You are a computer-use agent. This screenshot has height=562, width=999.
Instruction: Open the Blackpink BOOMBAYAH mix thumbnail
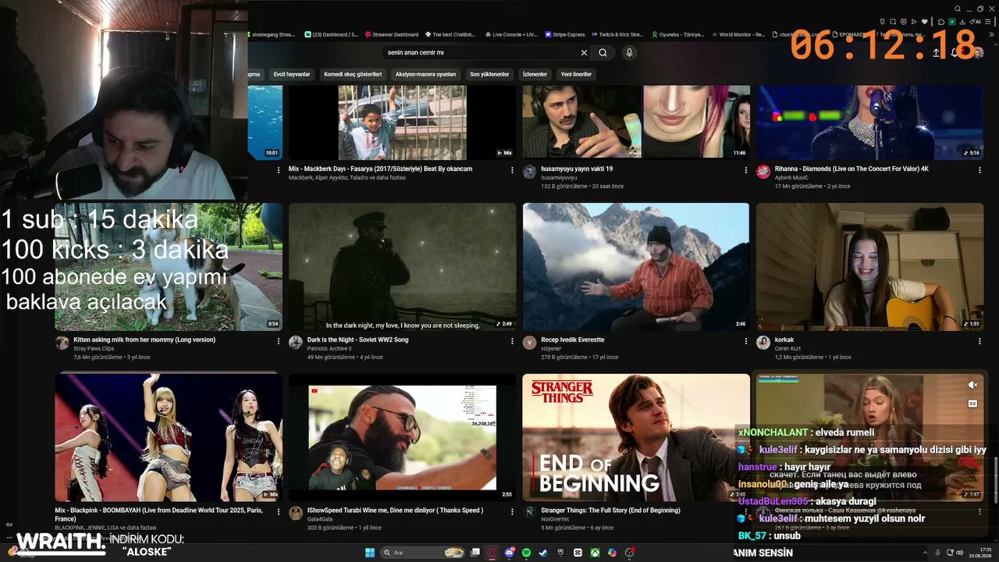[x=169, y=437]
